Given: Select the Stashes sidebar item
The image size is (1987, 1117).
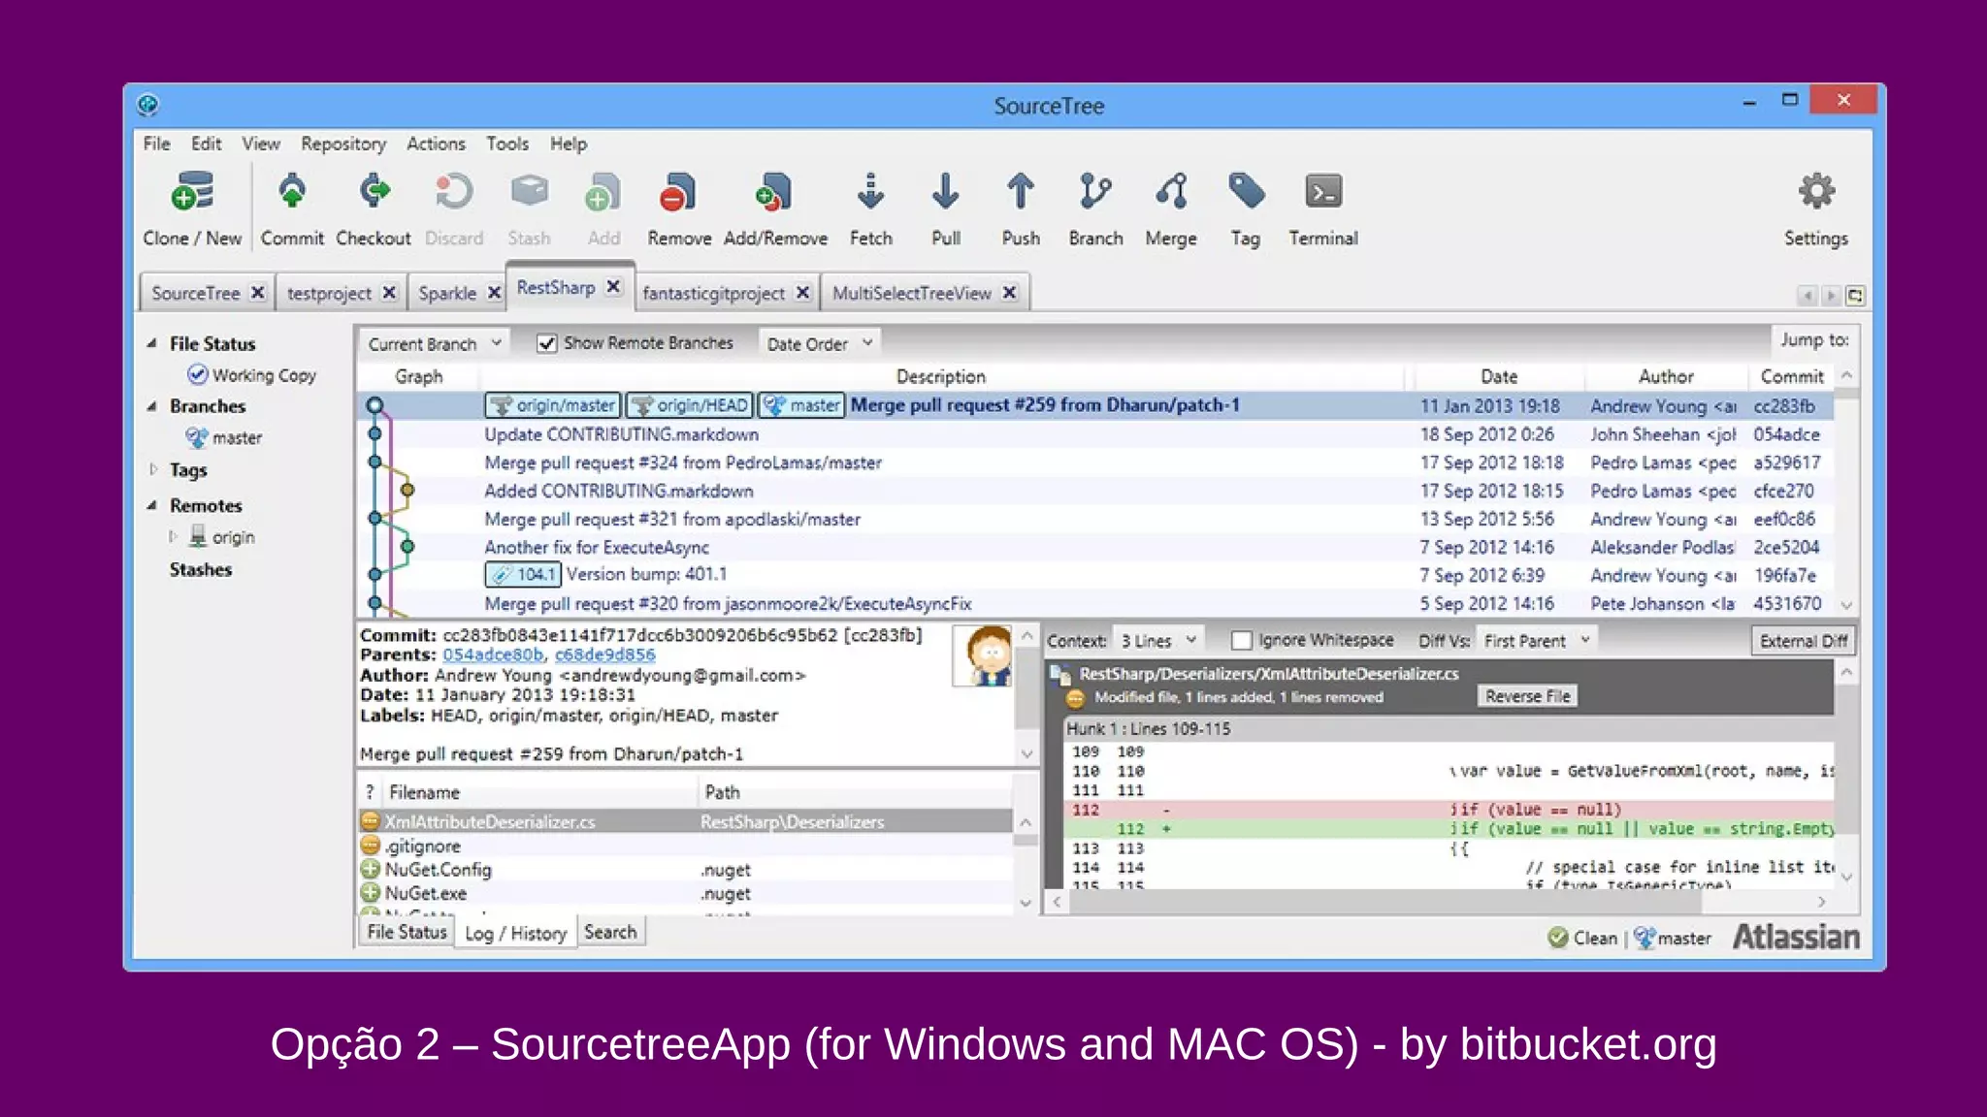Looking at the screenshot, I should [201, 569].
